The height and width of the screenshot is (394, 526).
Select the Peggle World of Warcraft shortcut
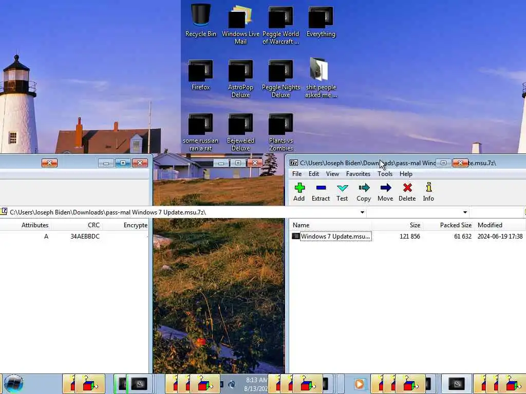280,24
